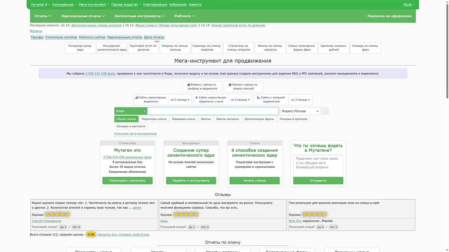Open the 'Яндекс.Москва' region selector

pos(300,111)
